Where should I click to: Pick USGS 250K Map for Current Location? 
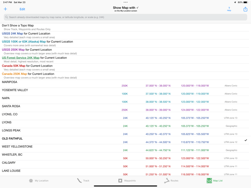(x=126, y=52)
